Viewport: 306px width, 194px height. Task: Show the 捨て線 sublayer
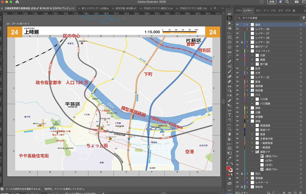coord(237,64)
